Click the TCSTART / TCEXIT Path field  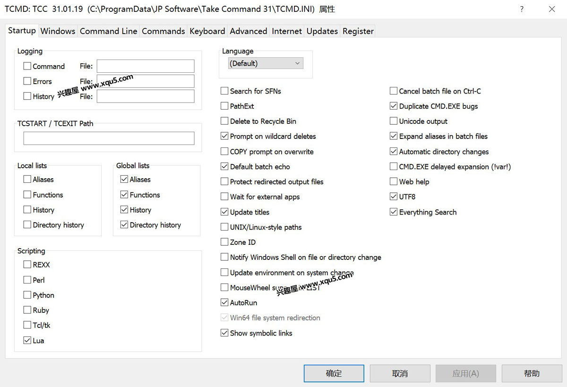109,138
